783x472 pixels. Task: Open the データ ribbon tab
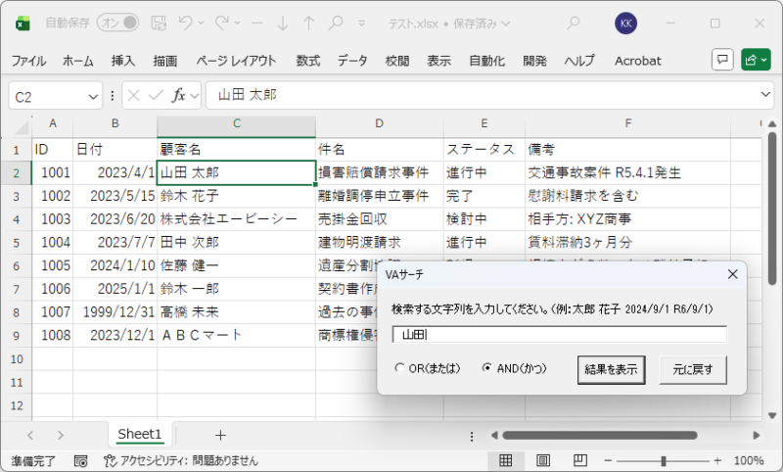point(352,61)
